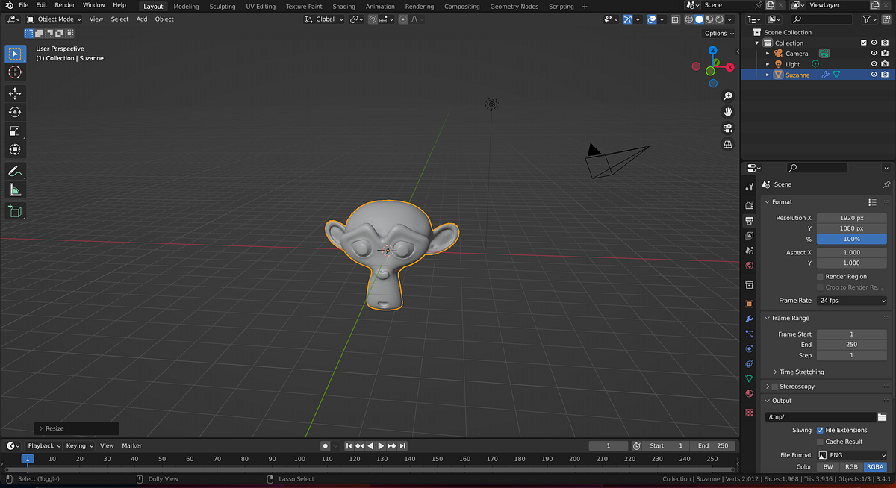Select the Rotate tool

tap(15, 112)
